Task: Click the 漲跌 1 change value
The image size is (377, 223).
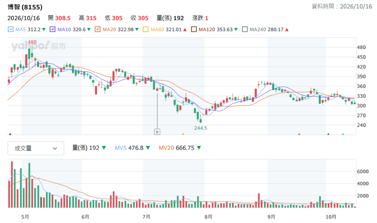Action: click(x=200, y=18)
